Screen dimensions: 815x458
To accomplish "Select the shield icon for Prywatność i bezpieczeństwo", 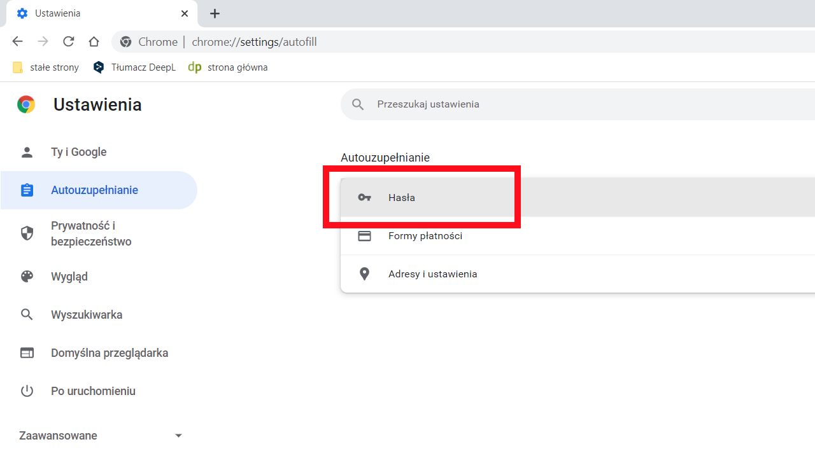I will tap(26, 233).
